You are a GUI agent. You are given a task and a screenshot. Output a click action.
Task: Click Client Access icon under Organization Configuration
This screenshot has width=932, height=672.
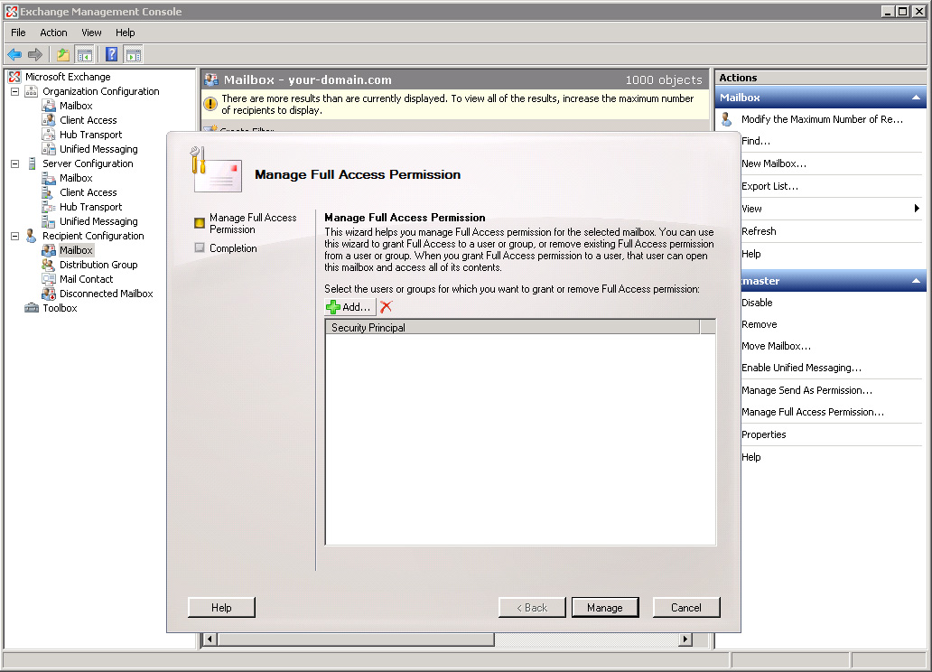coord(49,120)
